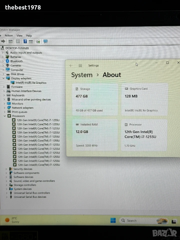This screenshot has width=180, height=240.
Task: Click the Keyboards icon
Action: (9, 95)
